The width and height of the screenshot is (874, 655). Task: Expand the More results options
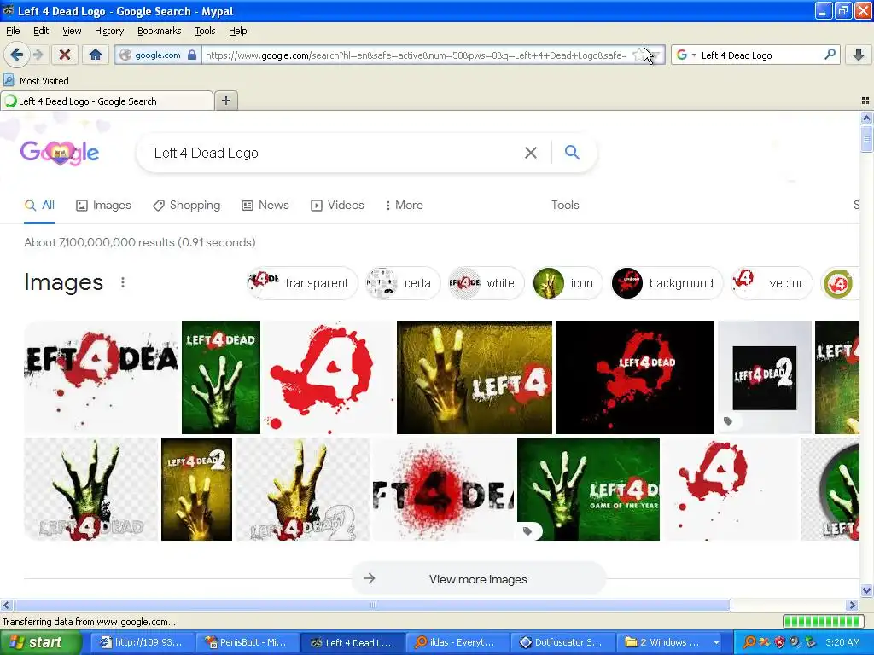[x=404, y=205]
